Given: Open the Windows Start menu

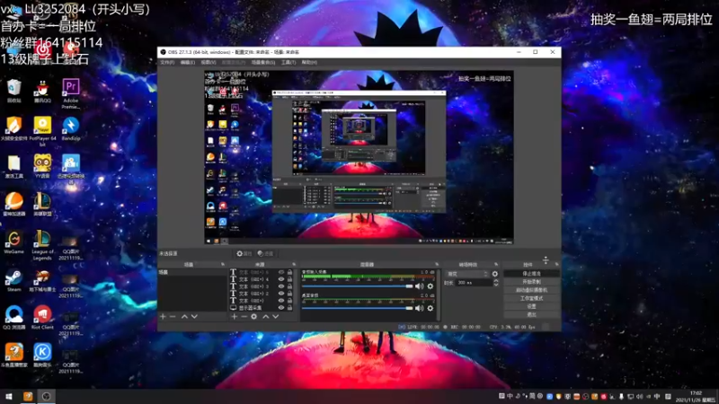Looking at the screenshot, I should [x=9, y=397].
